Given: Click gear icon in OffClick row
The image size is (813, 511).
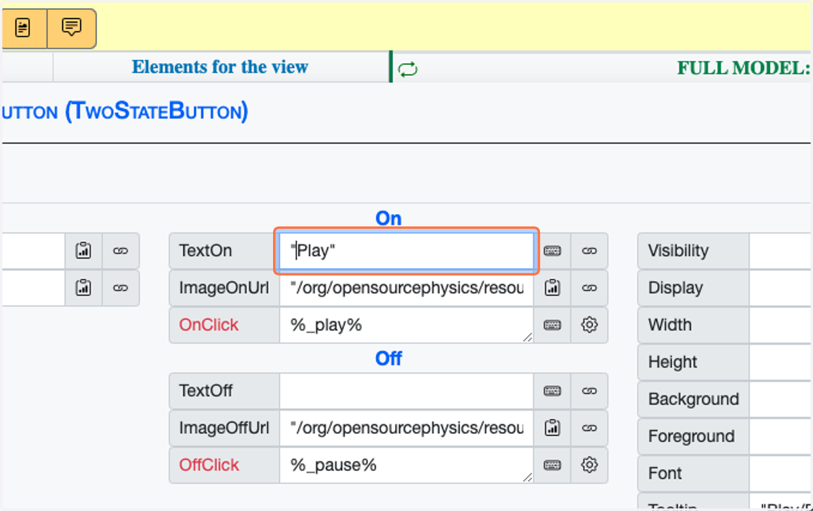Looking at the screenshot, I should click(589, 465).
